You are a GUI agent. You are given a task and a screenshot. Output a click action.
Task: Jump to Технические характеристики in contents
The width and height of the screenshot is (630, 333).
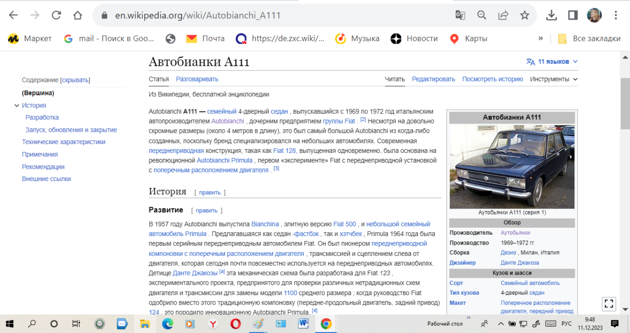click(63, 142)
